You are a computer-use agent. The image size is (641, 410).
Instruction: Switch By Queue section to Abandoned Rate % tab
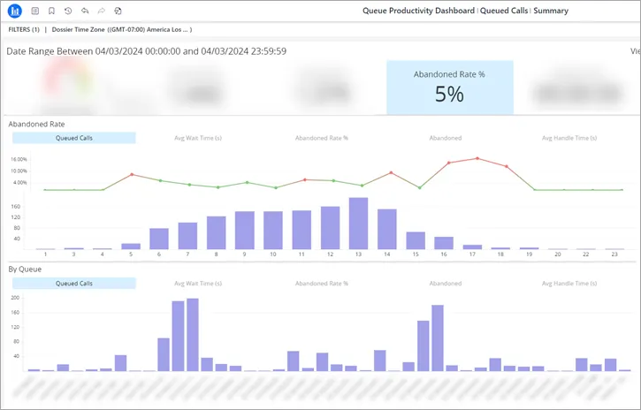point(322,284)
